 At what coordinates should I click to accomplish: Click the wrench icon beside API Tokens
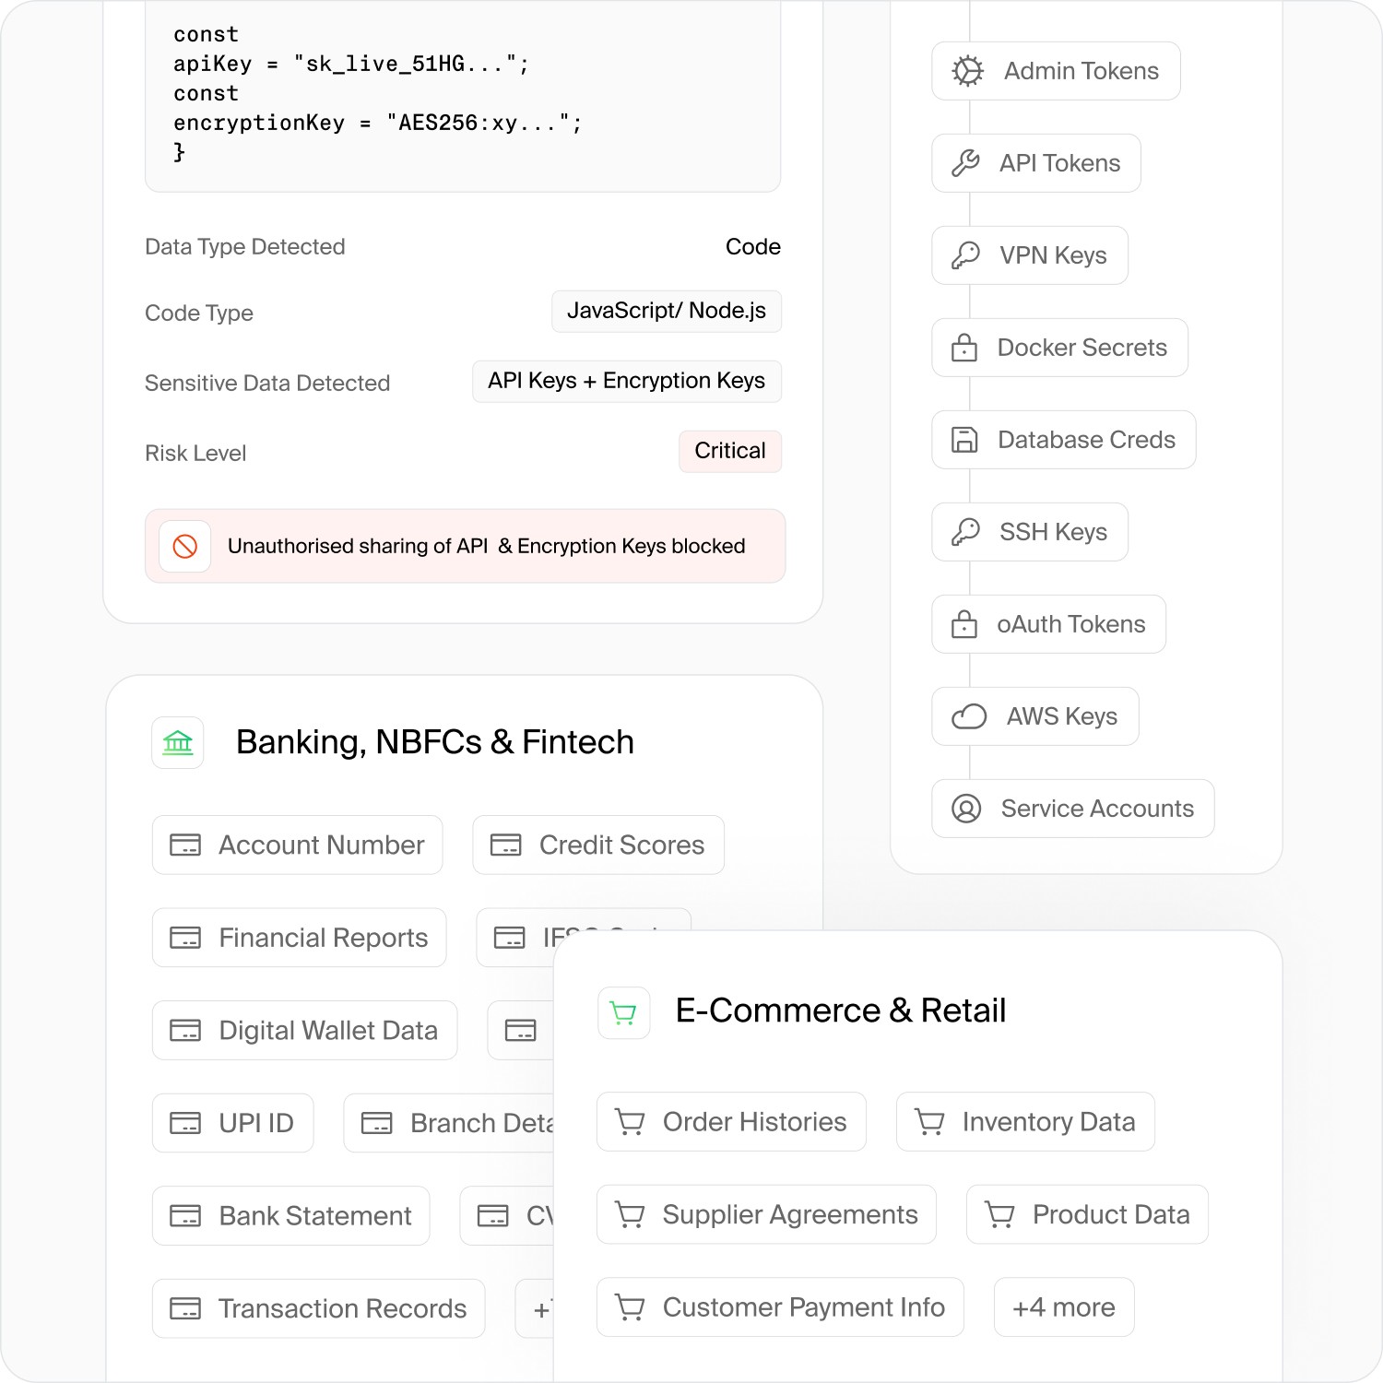point(965,163)
